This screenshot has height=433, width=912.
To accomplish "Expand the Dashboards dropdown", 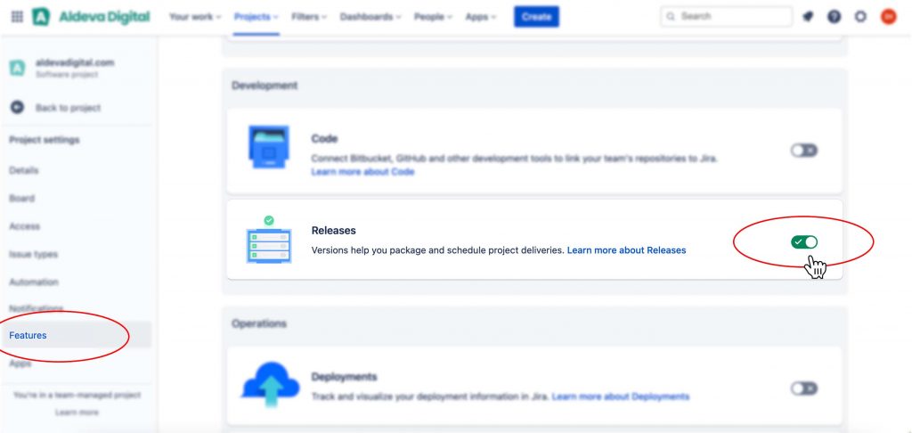I will coord(370,17).
